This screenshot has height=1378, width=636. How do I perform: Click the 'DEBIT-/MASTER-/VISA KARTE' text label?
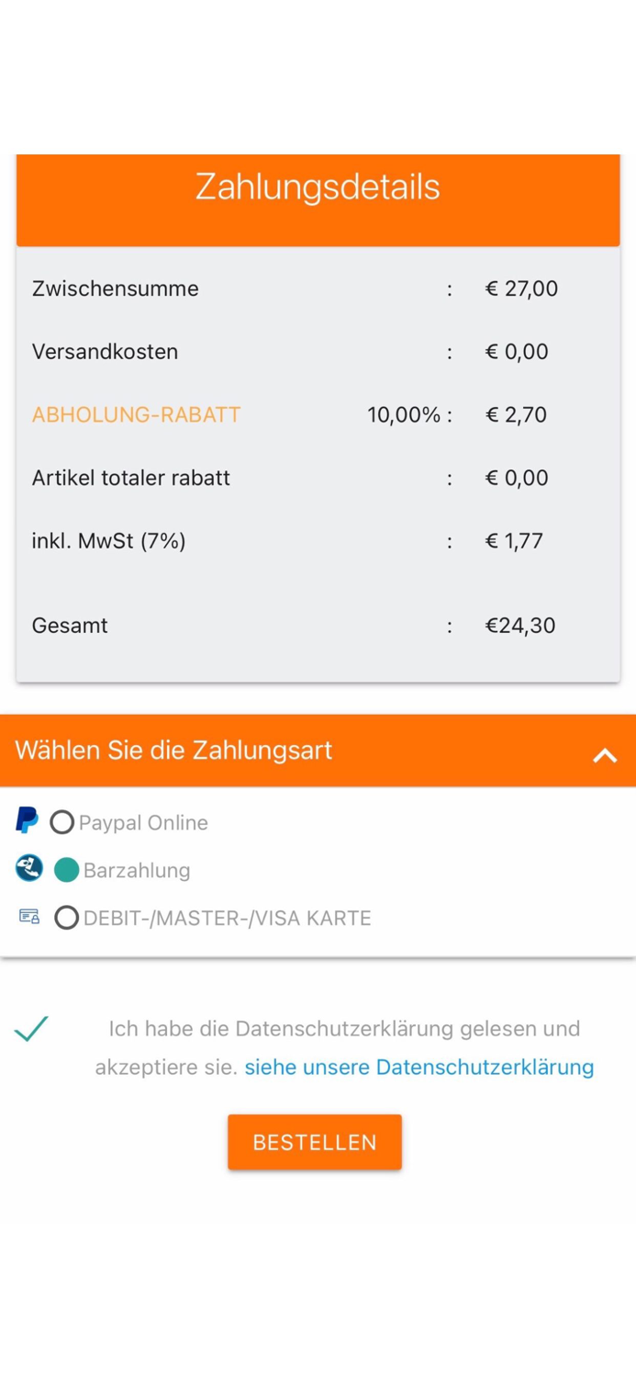click(227, 919)
